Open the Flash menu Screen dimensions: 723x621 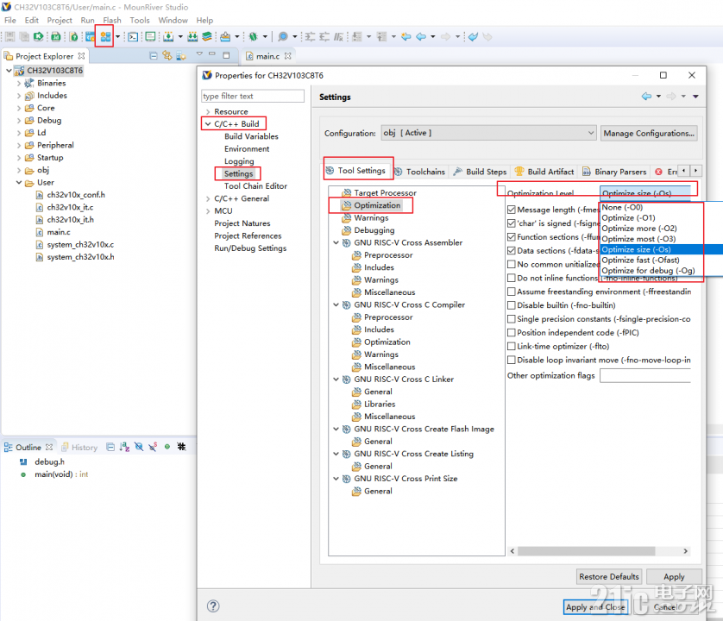[112, 21]
